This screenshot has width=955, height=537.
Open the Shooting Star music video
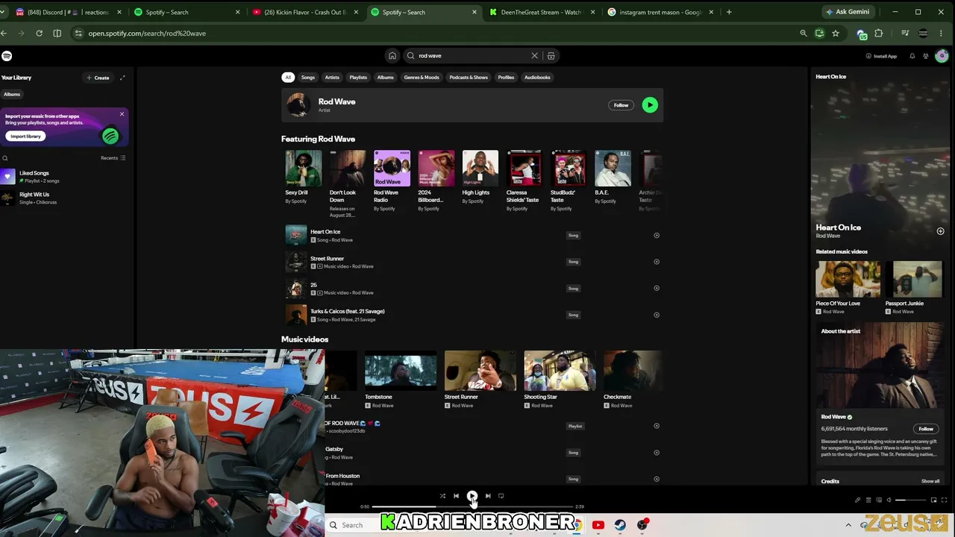pos(560,371)
